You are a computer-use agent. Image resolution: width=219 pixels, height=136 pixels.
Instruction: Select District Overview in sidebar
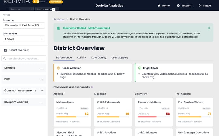[x=19, y=50]
